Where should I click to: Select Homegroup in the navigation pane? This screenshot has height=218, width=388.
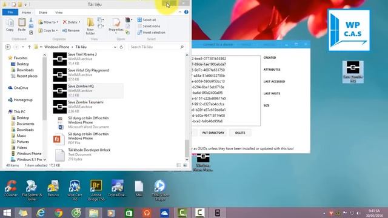coord(20,100)
